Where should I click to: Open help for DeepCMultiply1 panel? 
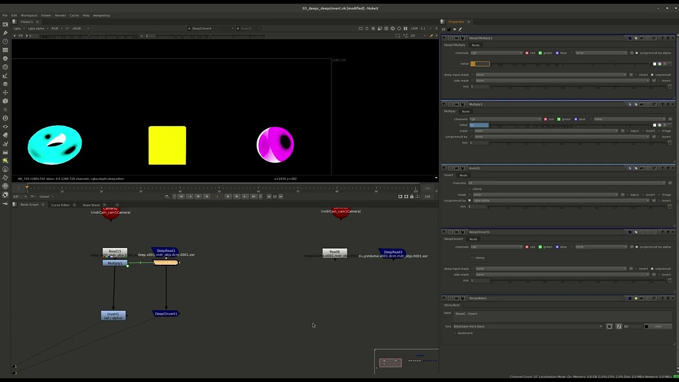click(x=663, y=38)
